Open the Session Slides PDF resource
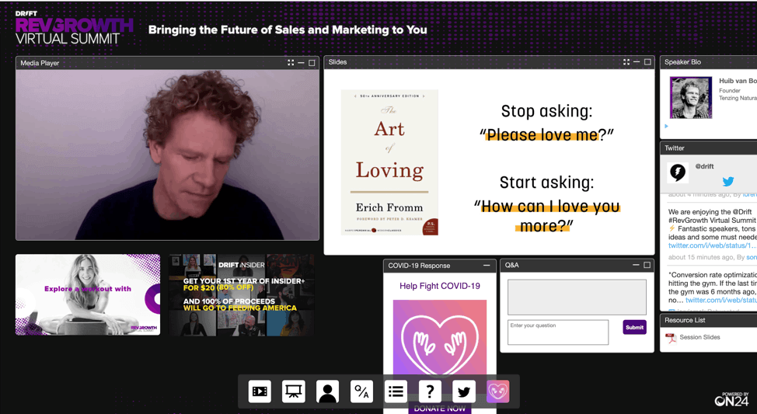 (699, 337)
